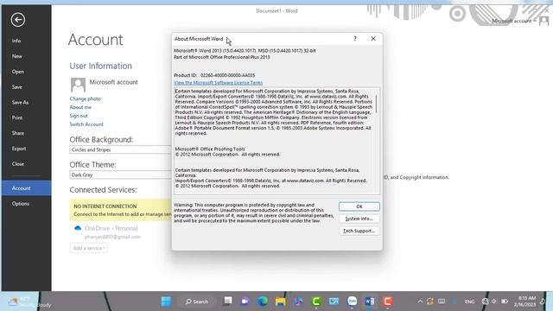
Task: Click the back arrow in Word backstage
Action: coord(17,20)
